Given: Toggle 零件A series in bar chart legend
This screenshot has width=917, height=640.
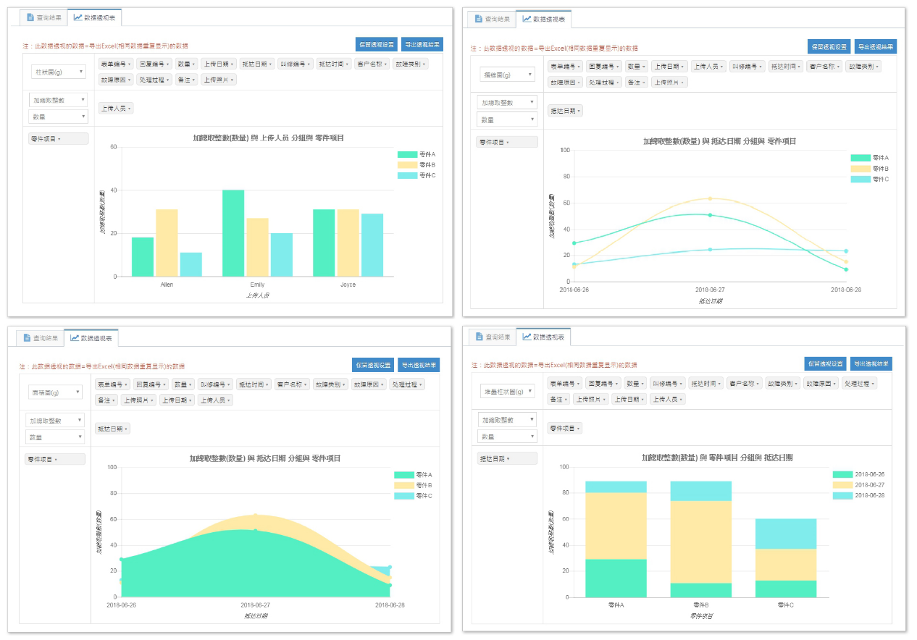Looking at the screenshot, I should pos(408,155).
